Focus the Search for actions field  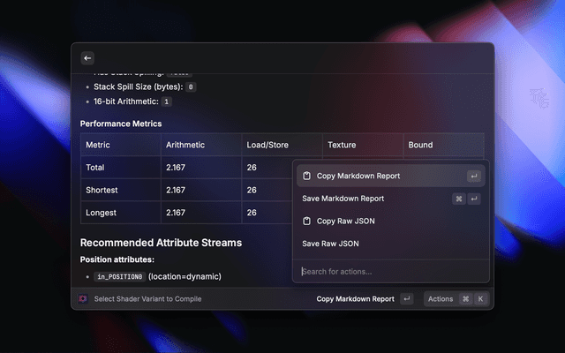coord(388,271)
